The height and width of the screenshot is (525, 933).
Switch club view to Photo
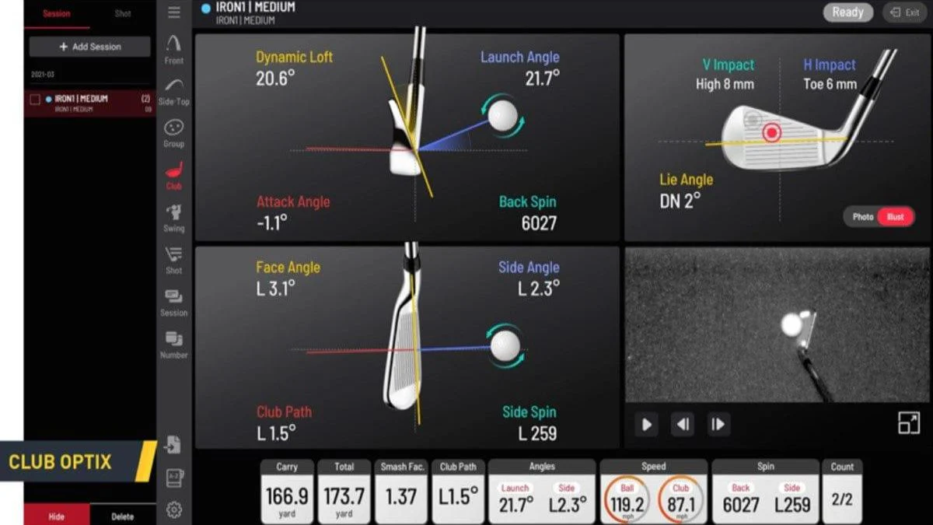click(862, 217)
